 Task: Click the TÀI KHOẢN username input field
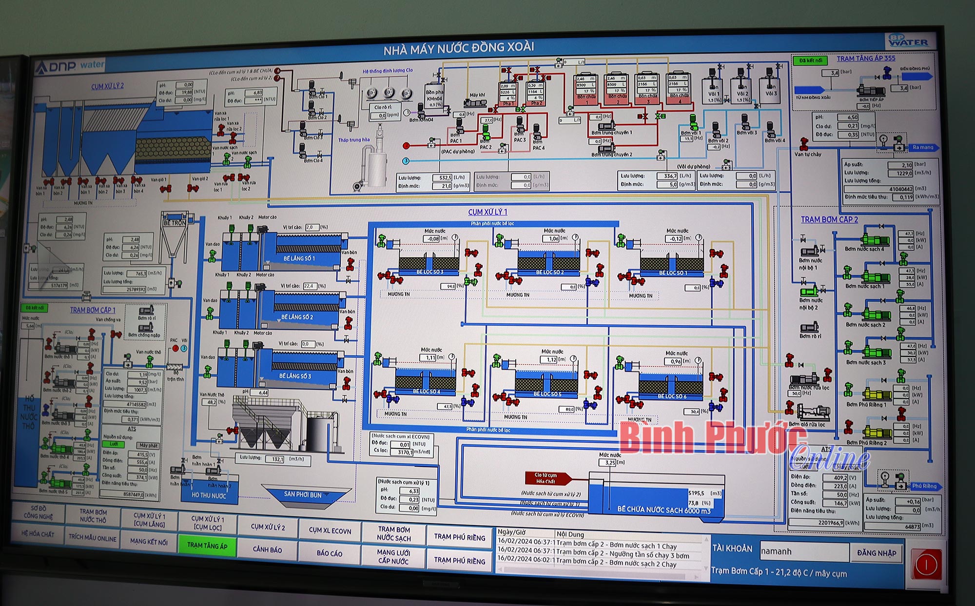tap(804, 551)
